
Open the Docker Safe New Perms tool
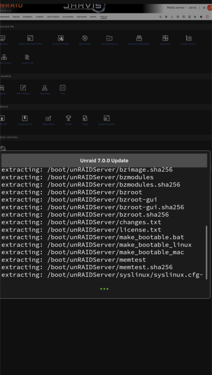pyautogui.click(x=30, y=40)
